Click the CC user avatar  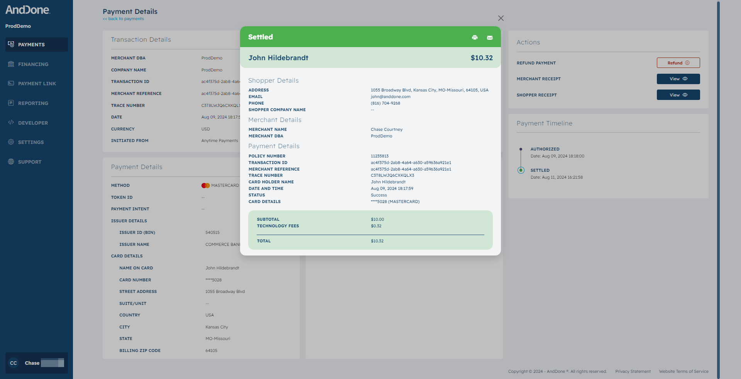(14, 363)
